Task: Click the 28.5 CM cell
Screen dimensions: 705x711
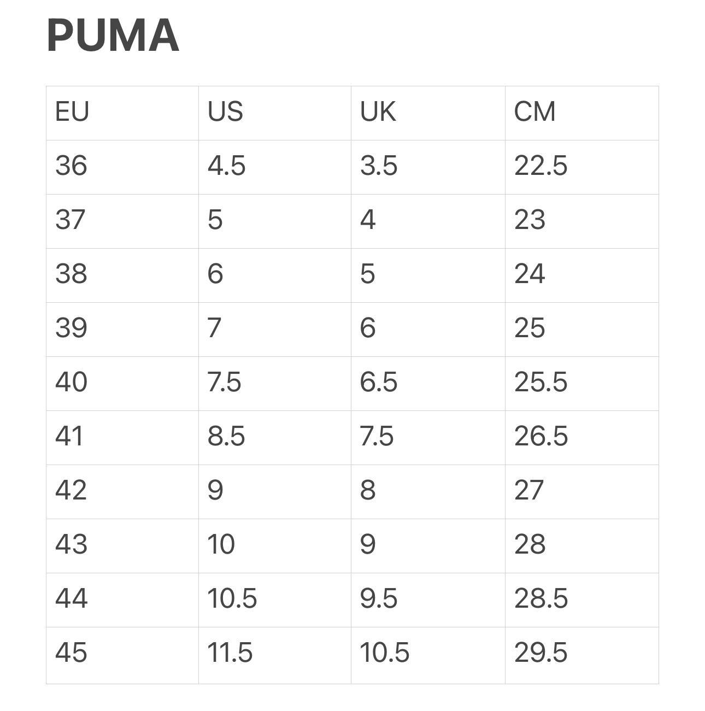Action: pos(540,598)
